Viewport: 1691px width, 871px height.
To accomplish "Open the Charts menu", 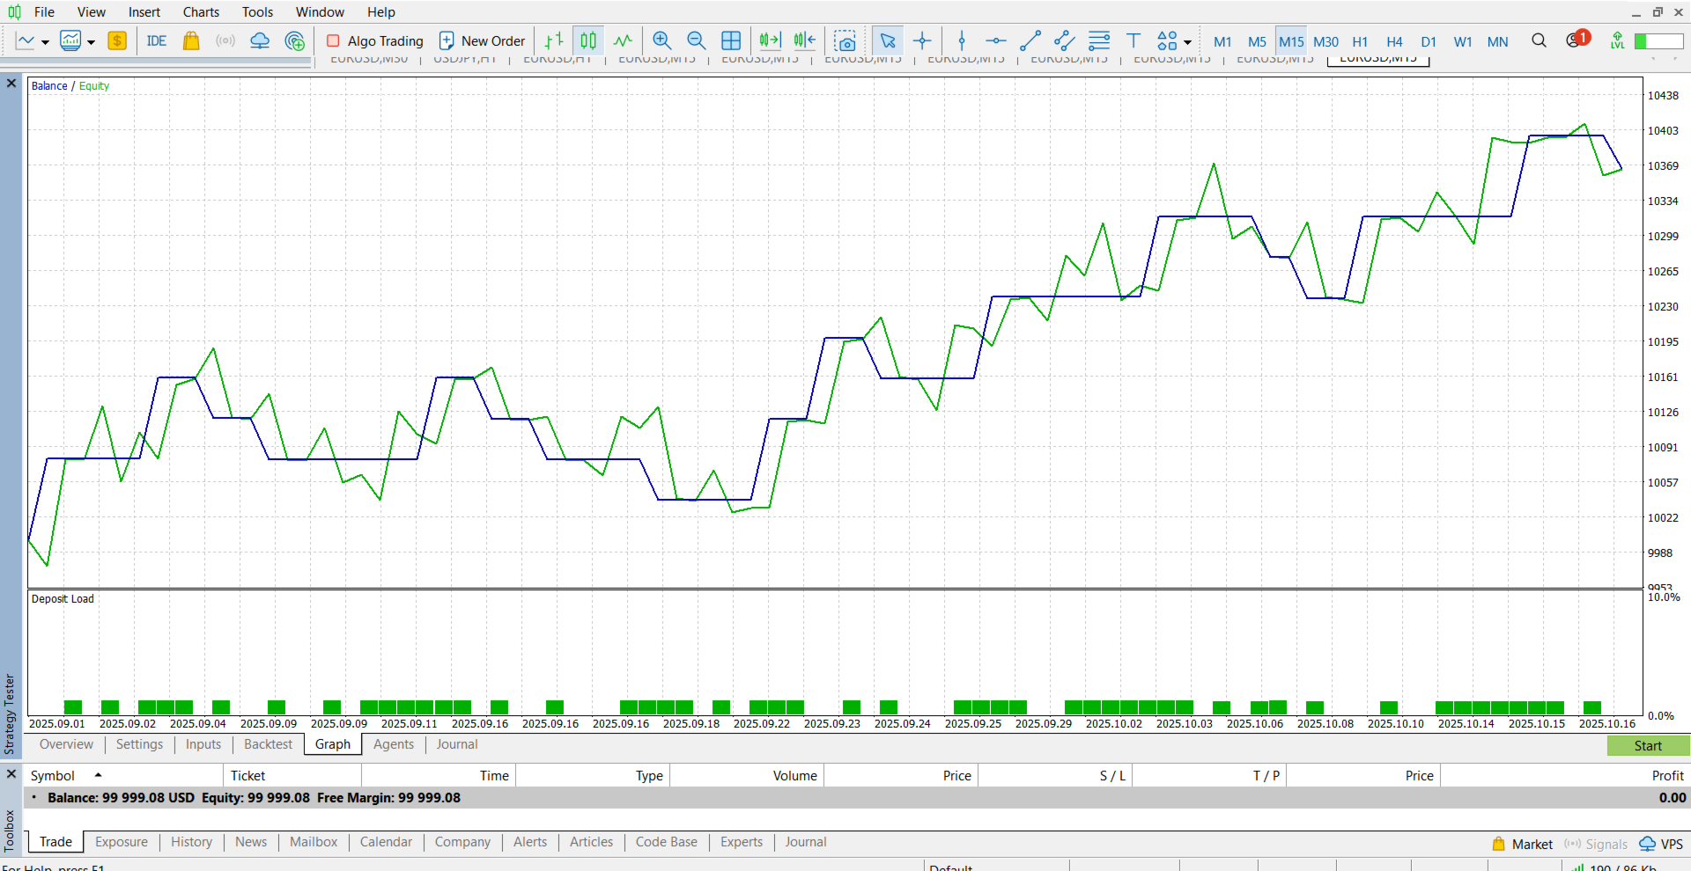I will pyautogui.click(x=201, y=11).
